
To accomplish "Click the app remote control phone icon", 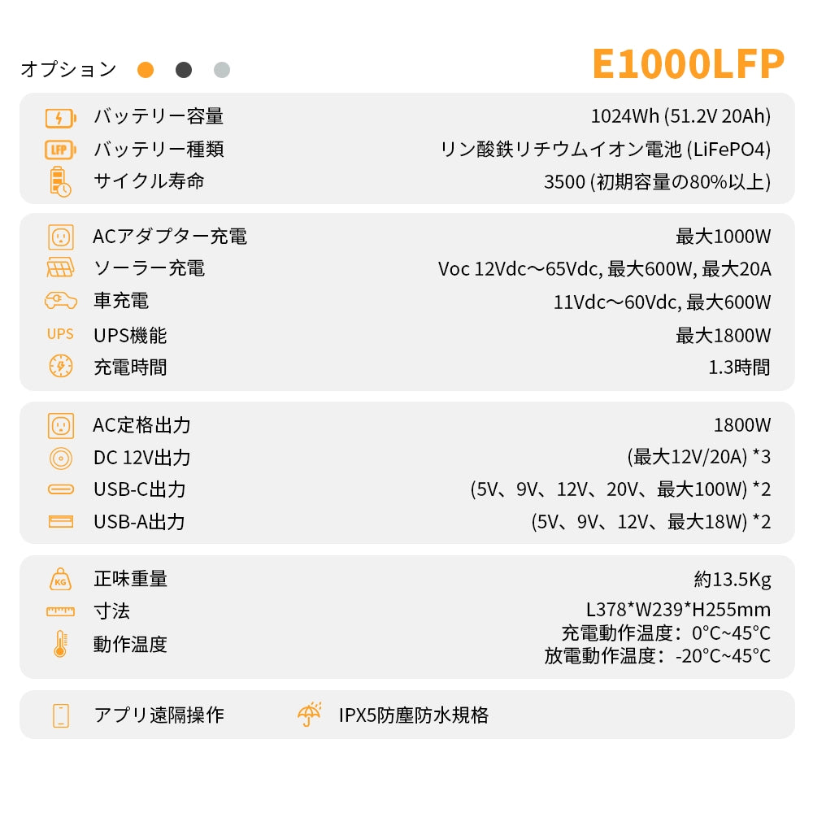I will (x=61, y=715).
